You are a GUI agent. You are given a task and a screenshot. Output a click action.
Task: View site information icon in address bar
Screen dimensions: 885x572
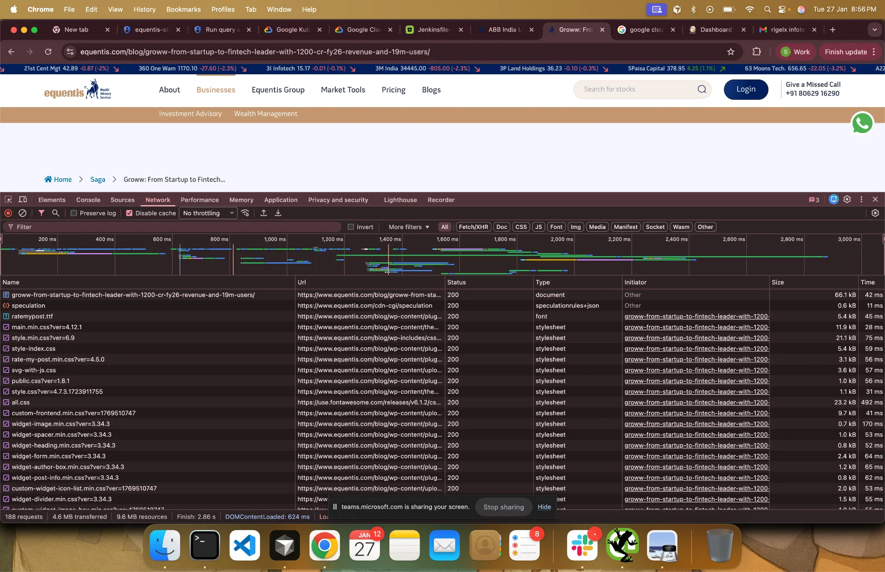click(70, 52)
